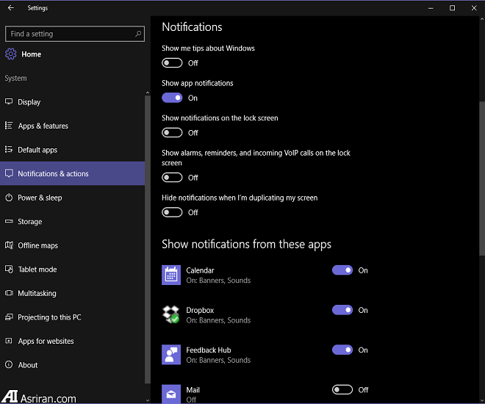Select the Feedback Hub app icon

171,355
